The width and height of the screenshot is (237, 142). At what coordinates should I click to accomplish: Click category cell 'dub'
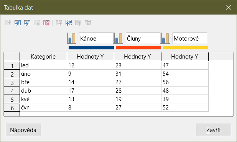pyautogui.click(x=43, y=91)
